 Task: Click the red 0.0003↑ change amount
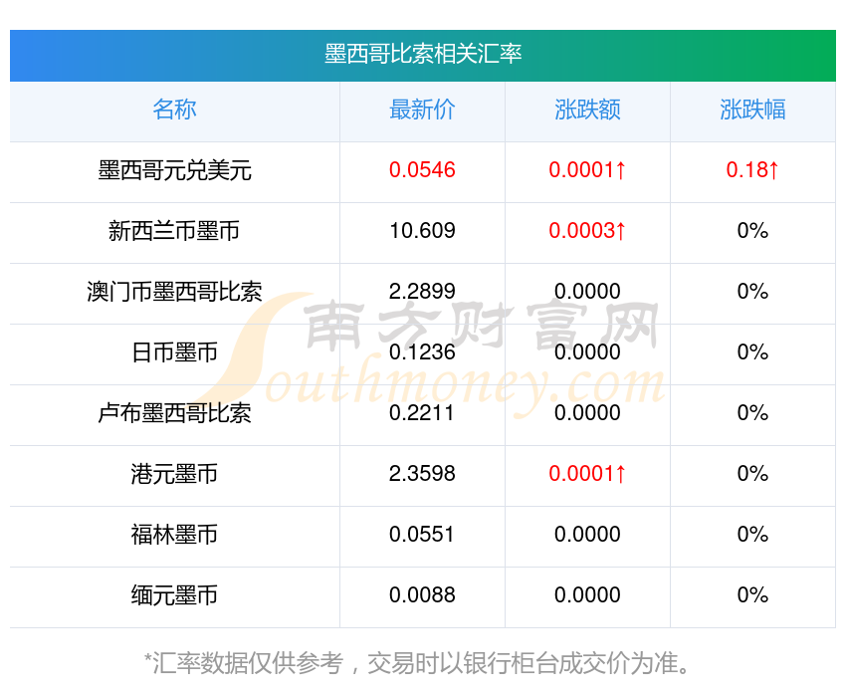(x=587, y=231)
